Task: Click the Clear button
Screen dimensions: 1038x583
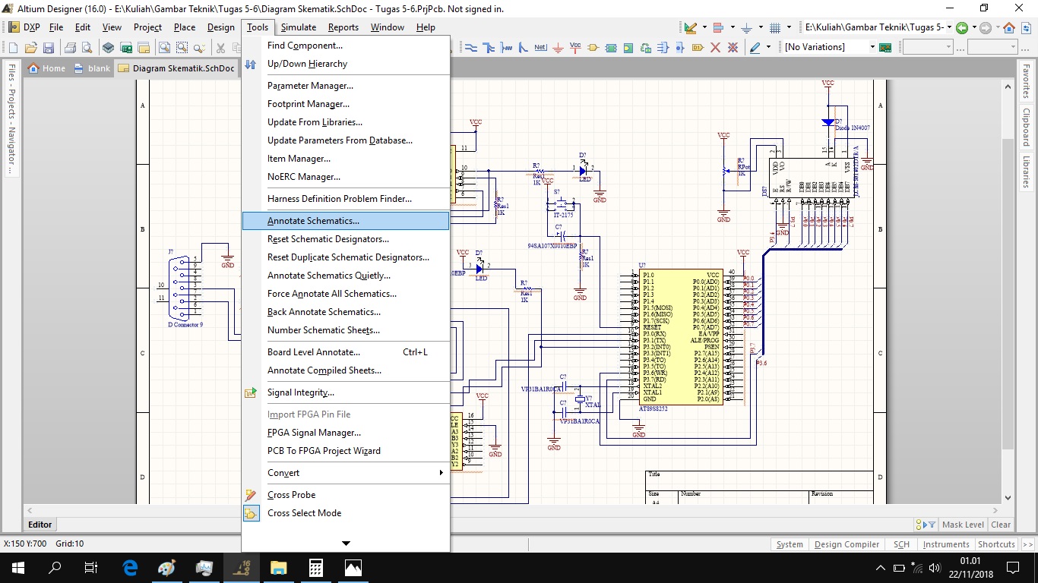Action: click(x=1001, y=525)
